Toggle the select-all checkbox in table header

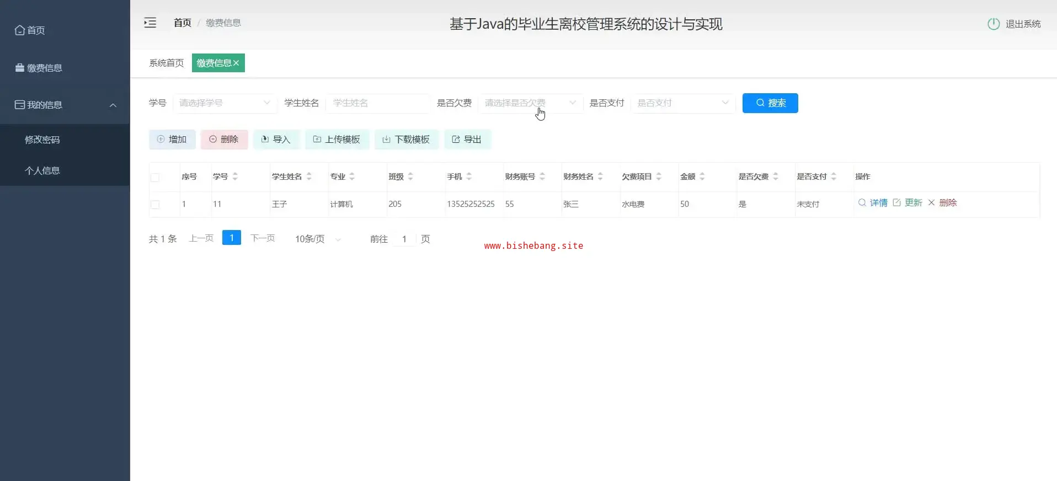pyautogui.click(x=155, y=177)
